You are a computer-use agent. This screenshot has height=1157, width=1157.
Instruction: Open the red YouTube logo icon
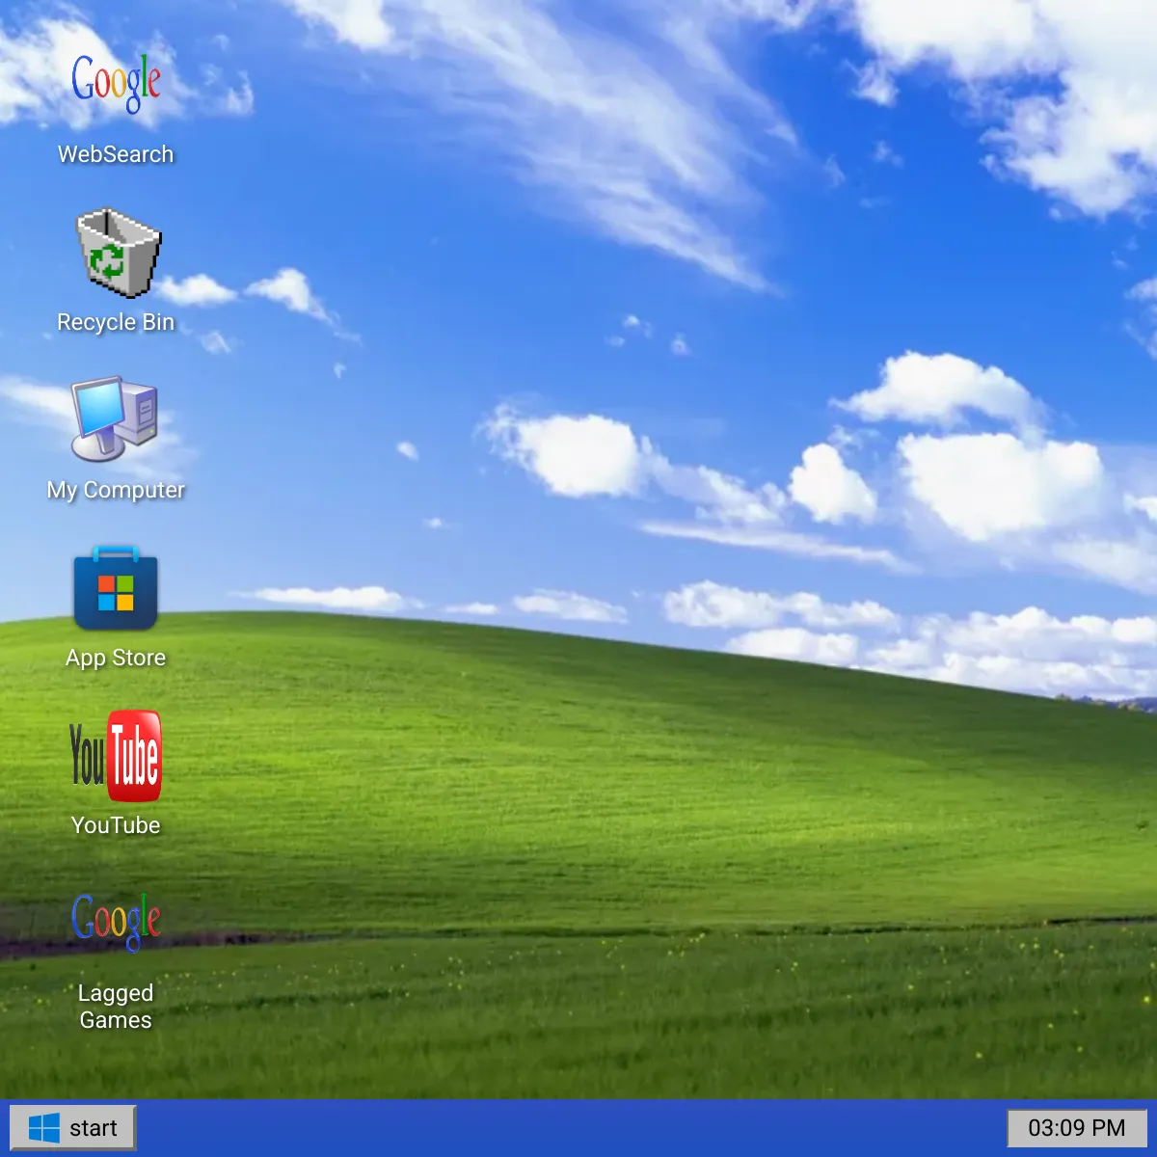[x=116, y=757]
